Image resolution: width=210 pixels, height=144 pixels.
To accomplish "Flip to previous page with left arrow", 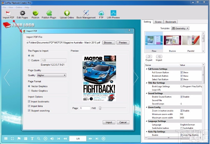I will pyautogui.click(x=7, y=77).
